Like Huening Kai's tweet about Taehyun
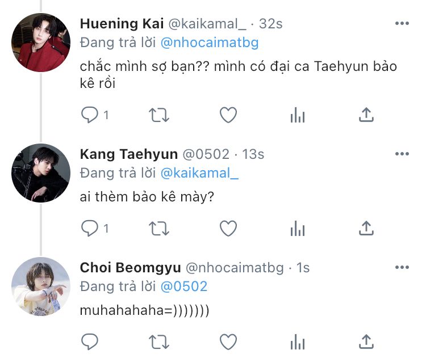 [228, 115]
